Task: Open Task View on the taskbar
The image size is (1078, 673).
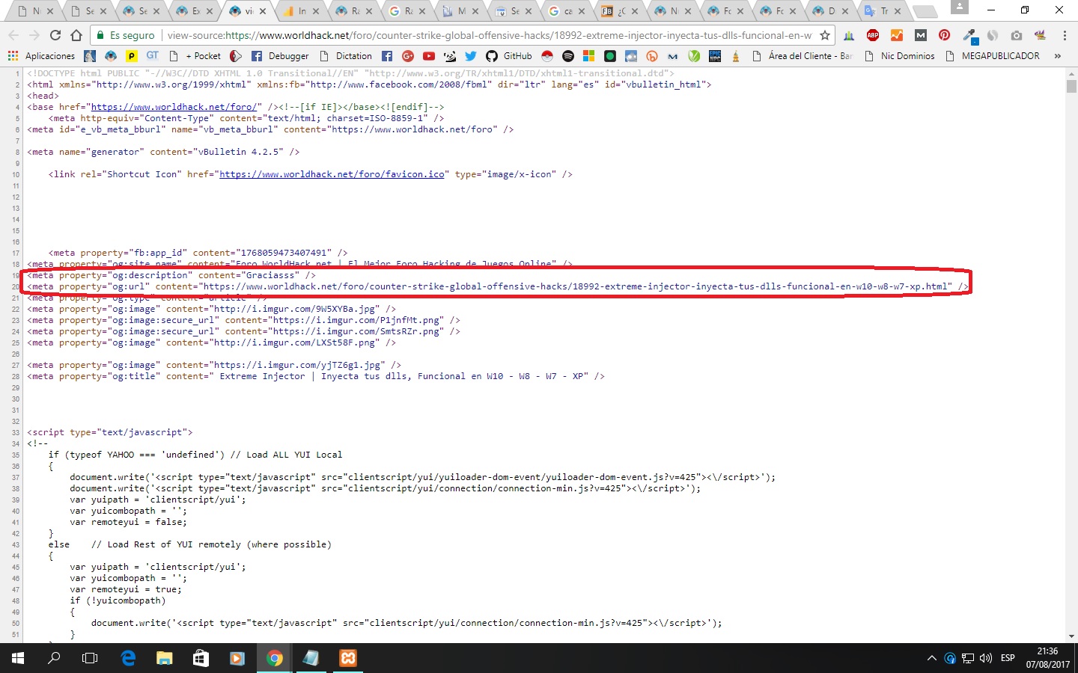Action: pos(90,658)
